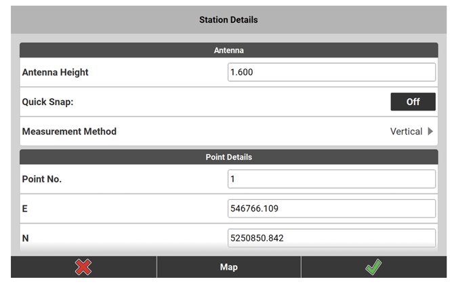Click the E coordinate input field
This screenshot has height=284, width=454.
pyautogui.click(x=331, y=209)
